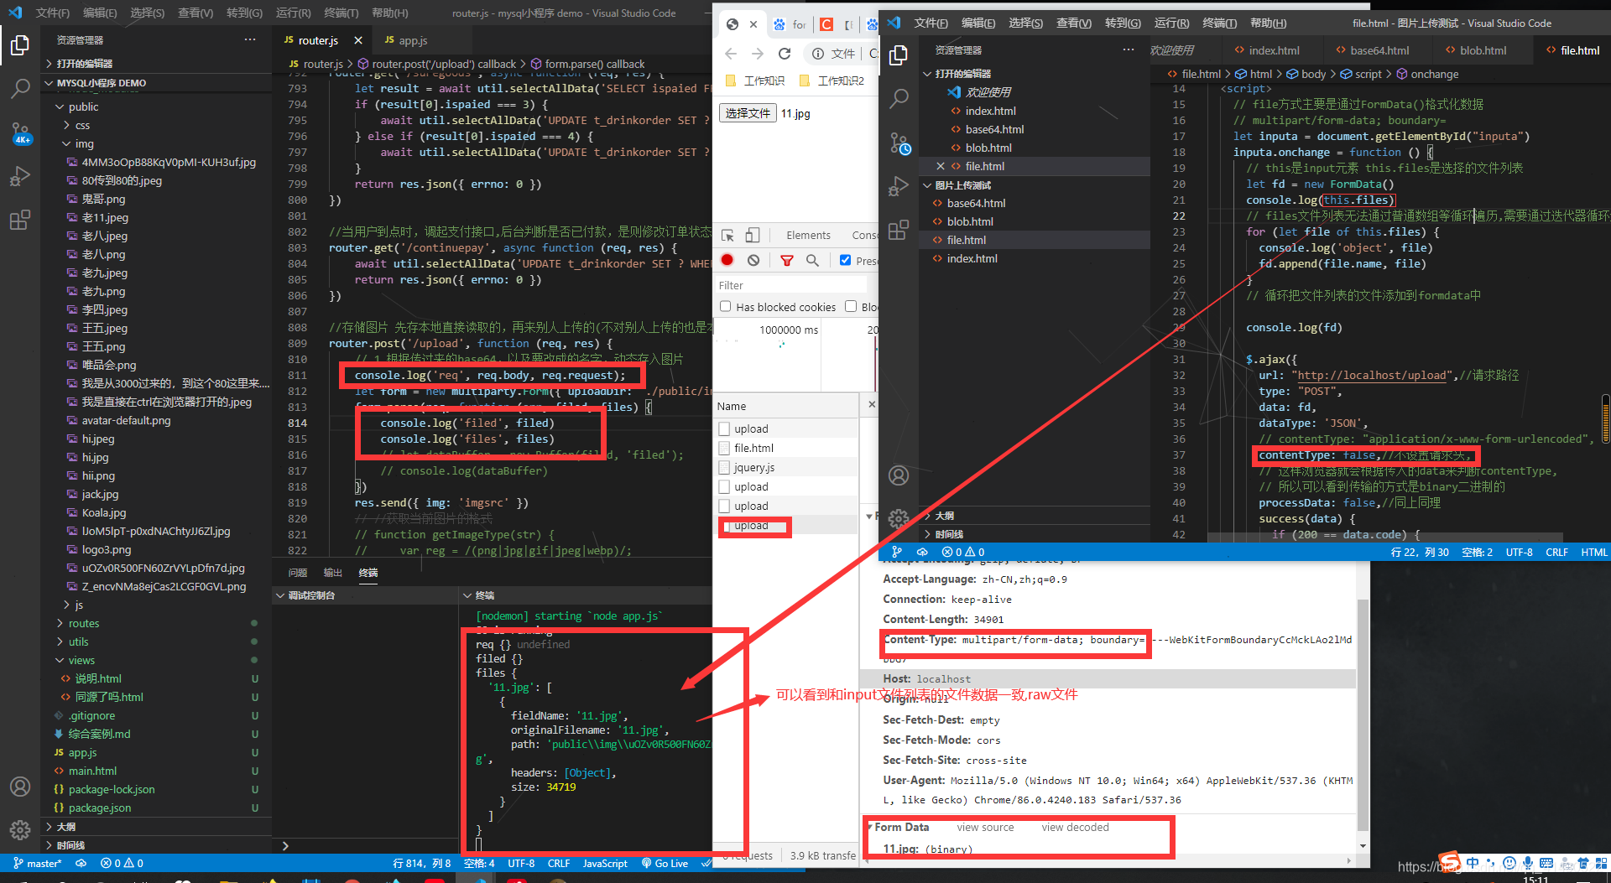Enable the Blocked requests checkbox
The width and height of the screenshot is (1611, 883).
[x=851, y=306]
